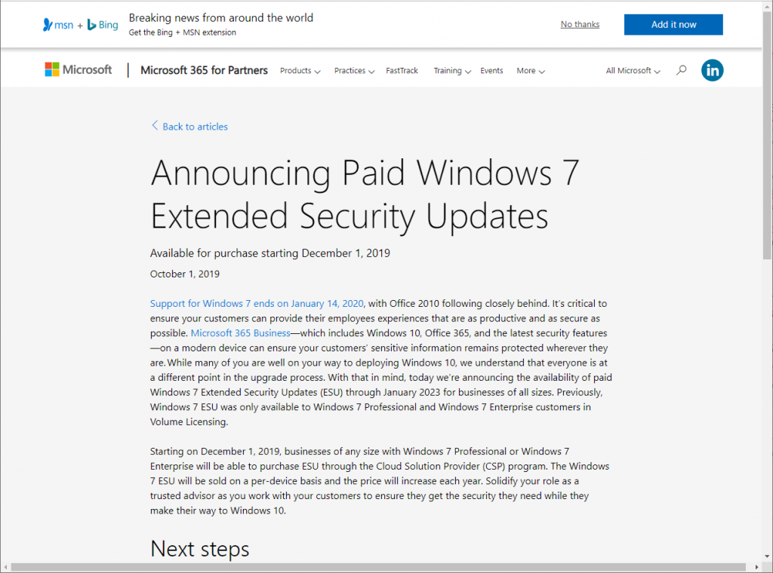Screen dimensions: 773x573
Task: Click Get the Bing + MSN extension text
Action: (183, 32)
